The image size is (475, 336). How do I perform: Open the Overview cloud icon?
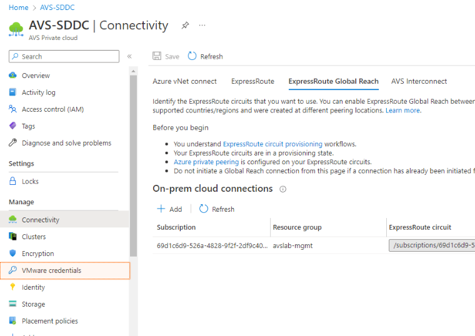(x=12, y=76)
